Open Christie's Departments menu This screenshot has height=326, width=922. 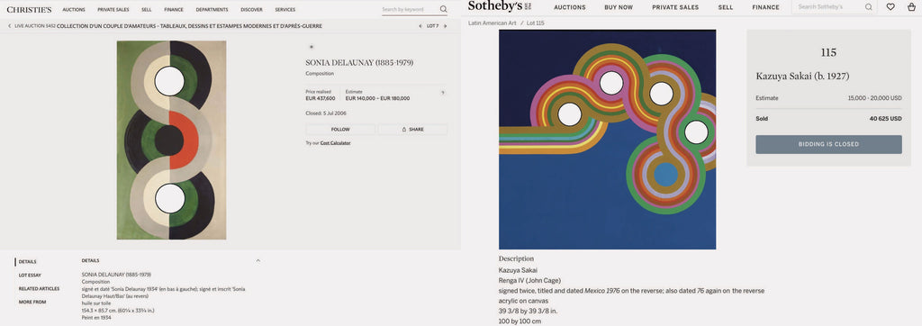pos(212,10)
